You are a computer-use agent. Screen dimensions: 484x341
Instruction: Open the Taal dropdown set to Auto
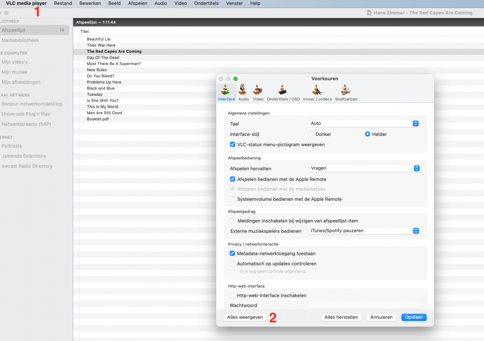363,123
